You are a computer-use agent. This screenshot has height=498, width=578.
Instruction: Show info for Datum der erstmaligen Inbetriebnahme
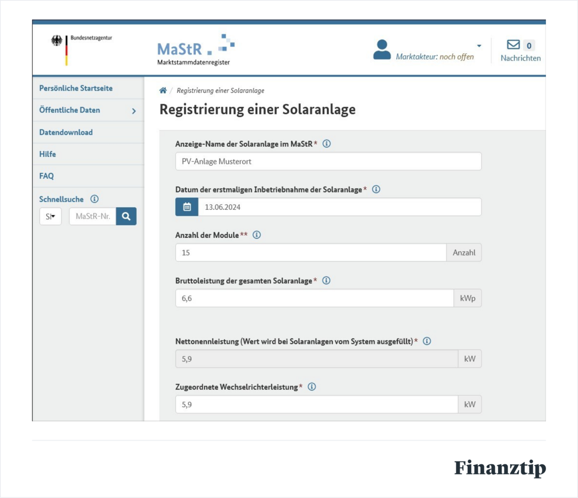tap(376, 190)
